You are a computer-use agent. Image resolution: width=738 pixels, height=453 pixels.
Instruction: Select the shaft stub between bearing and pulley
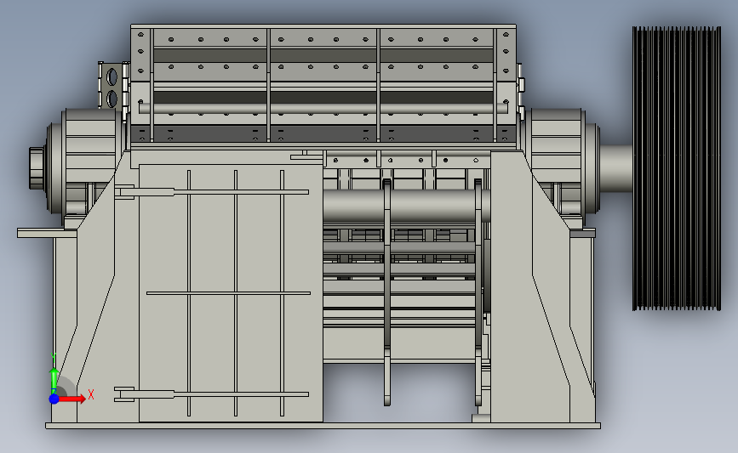(x=615, y=168)
